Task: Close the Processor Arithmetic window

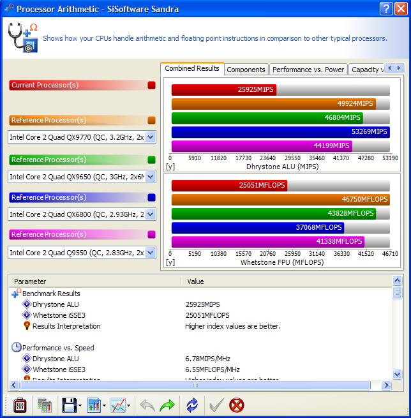Action: coord(401,8)
